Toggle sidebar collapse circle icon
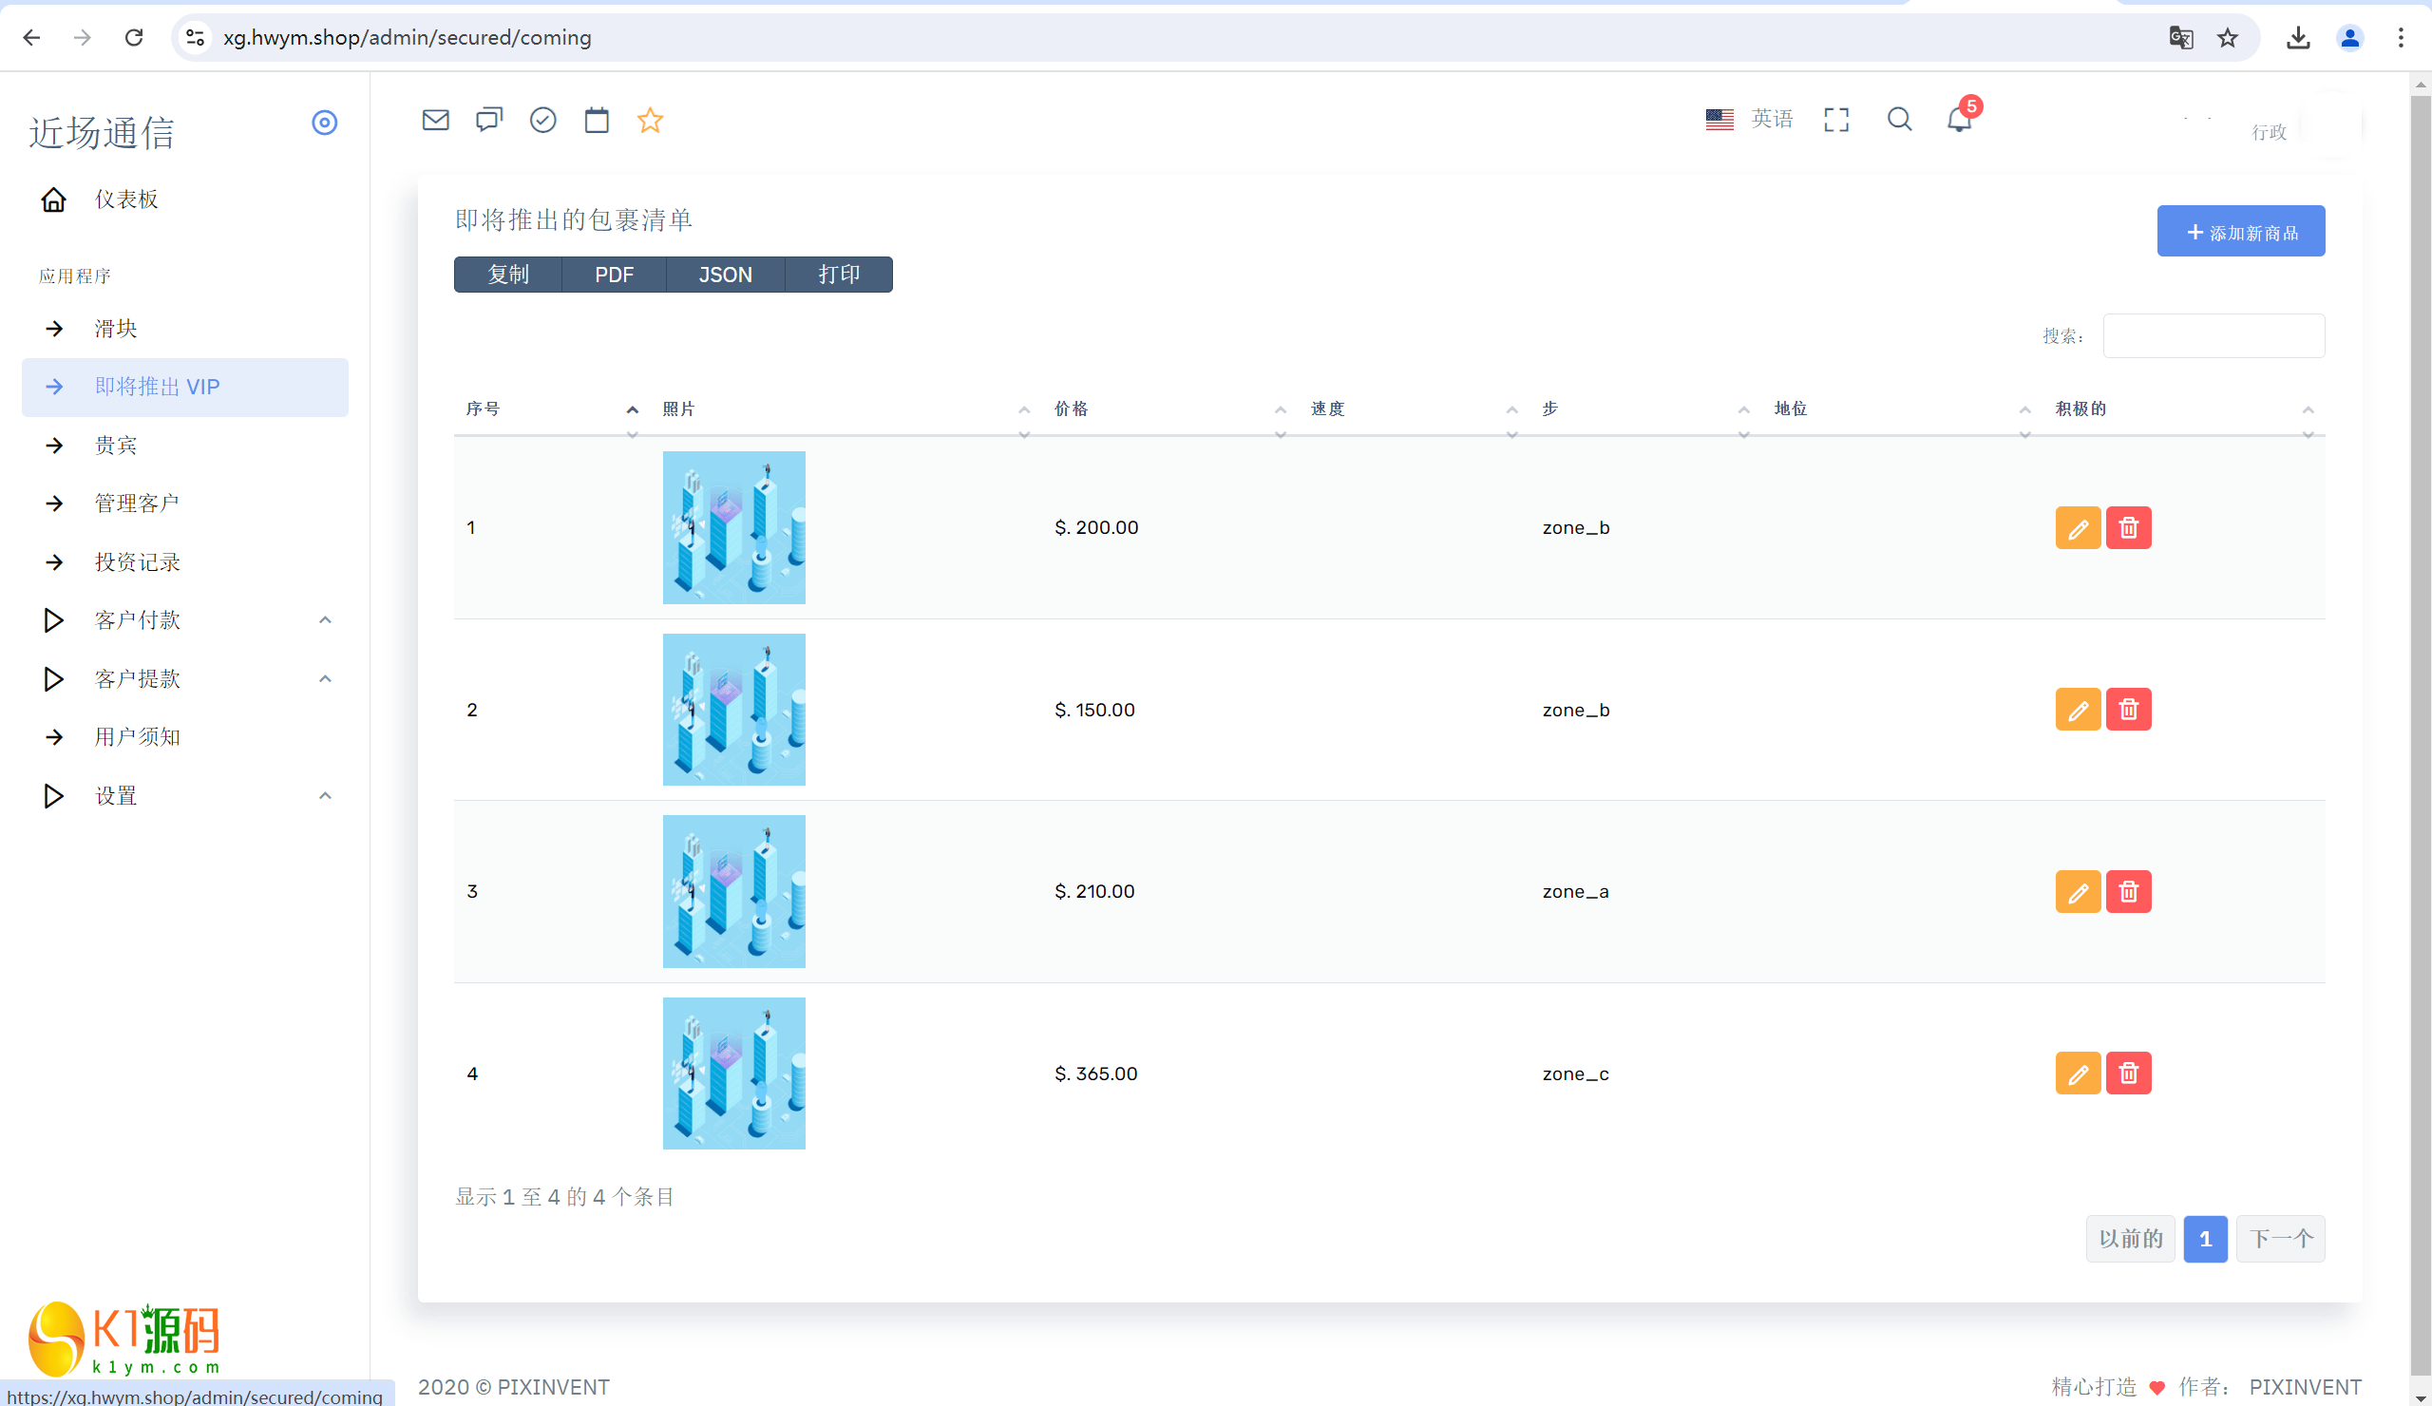 pyautogui.click(x=324, y=123)
